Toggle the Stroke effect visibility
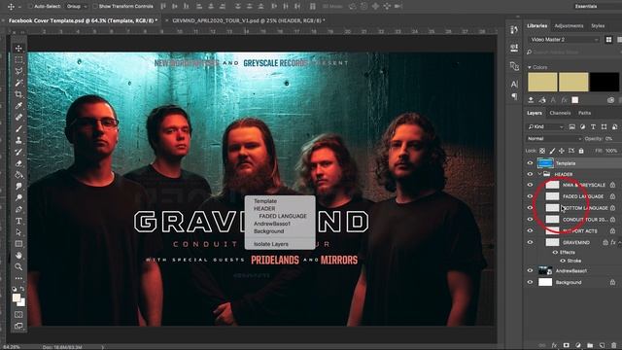 pos(563,261)
